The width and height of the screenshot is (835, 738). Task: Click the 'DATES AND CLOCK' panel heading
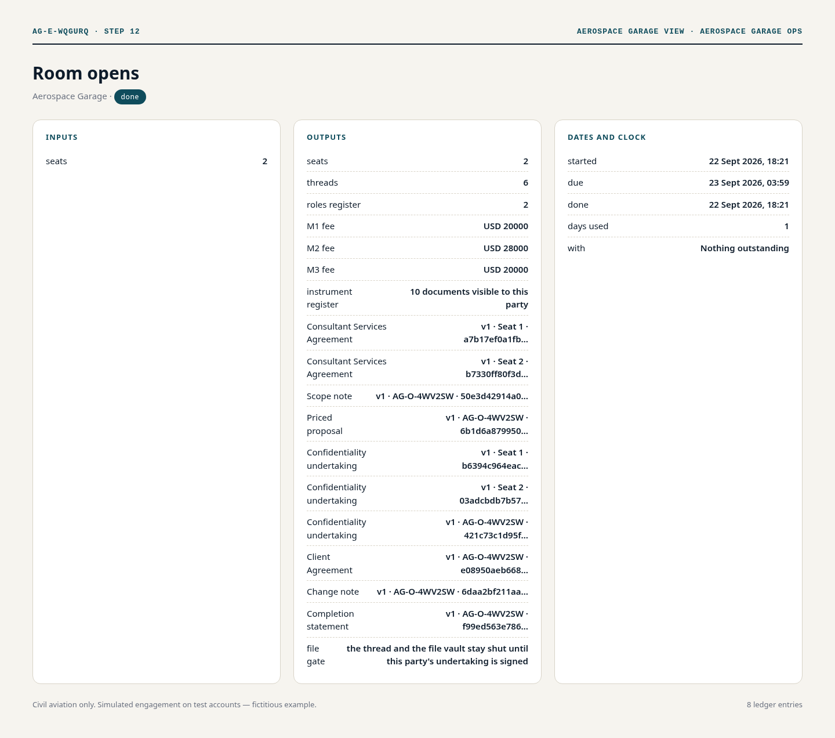(607, 138)
